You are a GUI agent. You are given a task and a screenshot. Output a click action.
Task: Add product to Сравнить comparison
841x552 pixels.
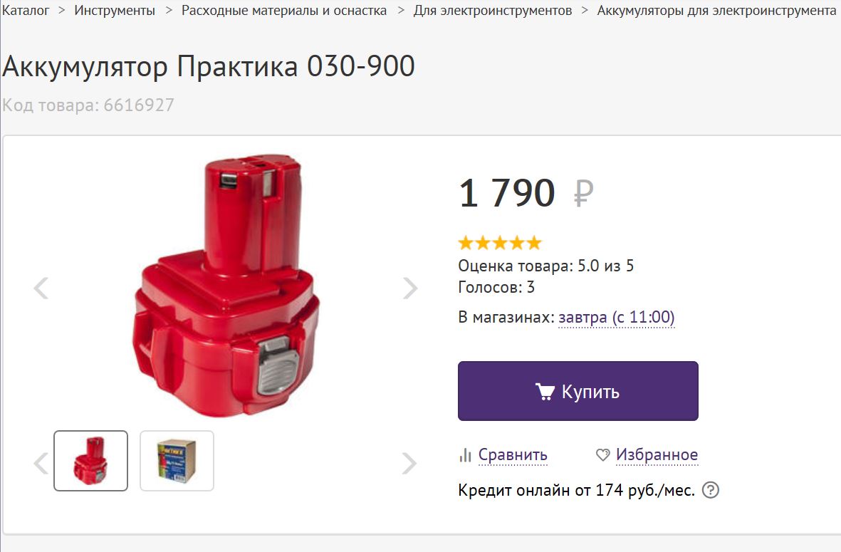(513, 455)
